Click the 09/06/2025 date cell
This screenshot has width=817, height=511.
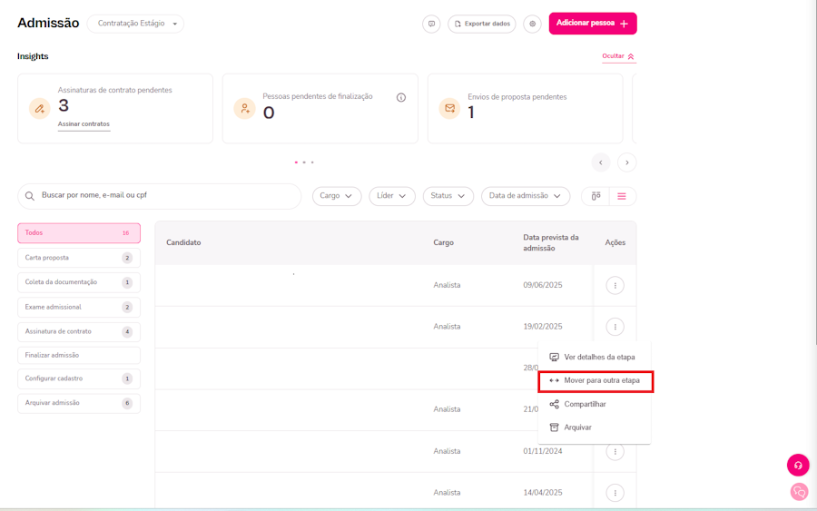click(x=543, y=285)
